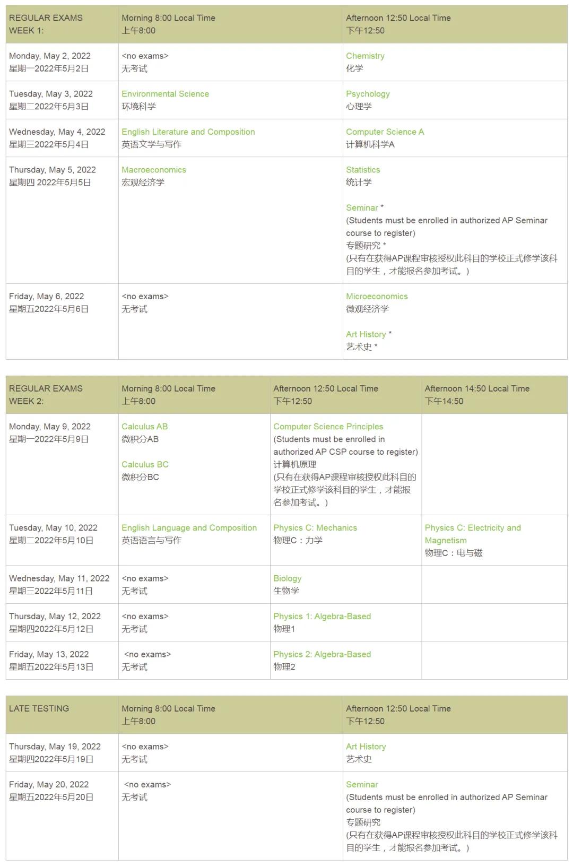Click the Environmental Science link
Viewport: 573px width, 867px height.
pyautogui.click(x=165, y=94)
